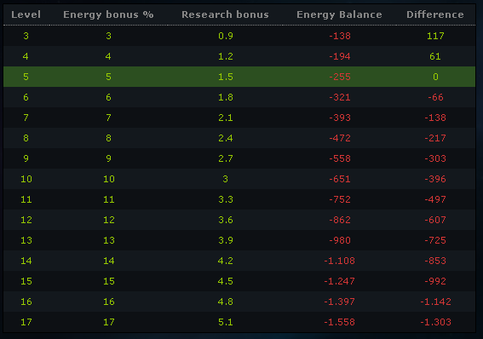
Task: Click the Research bonus value 4.5
Action: point(226,281)
